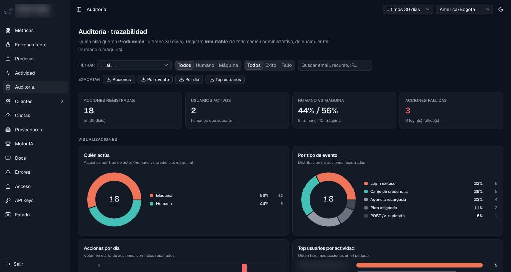The width and height of the screenshot is (511, 272).
Task: Click the orange Login exitoso legend swatch
Action: pos(366,184)
